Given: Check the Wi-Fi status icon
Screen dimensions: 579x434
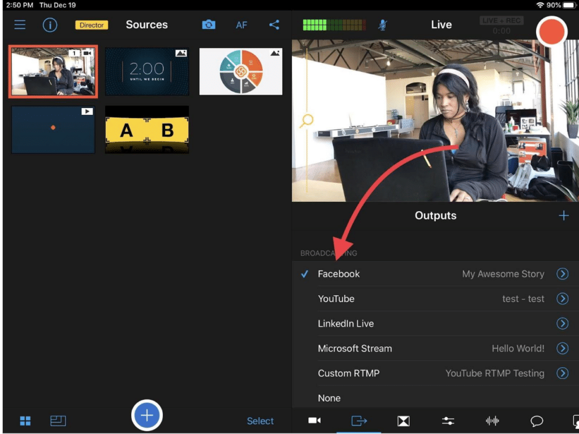Looking at the screenshot, I should click(x=540, y=5).
